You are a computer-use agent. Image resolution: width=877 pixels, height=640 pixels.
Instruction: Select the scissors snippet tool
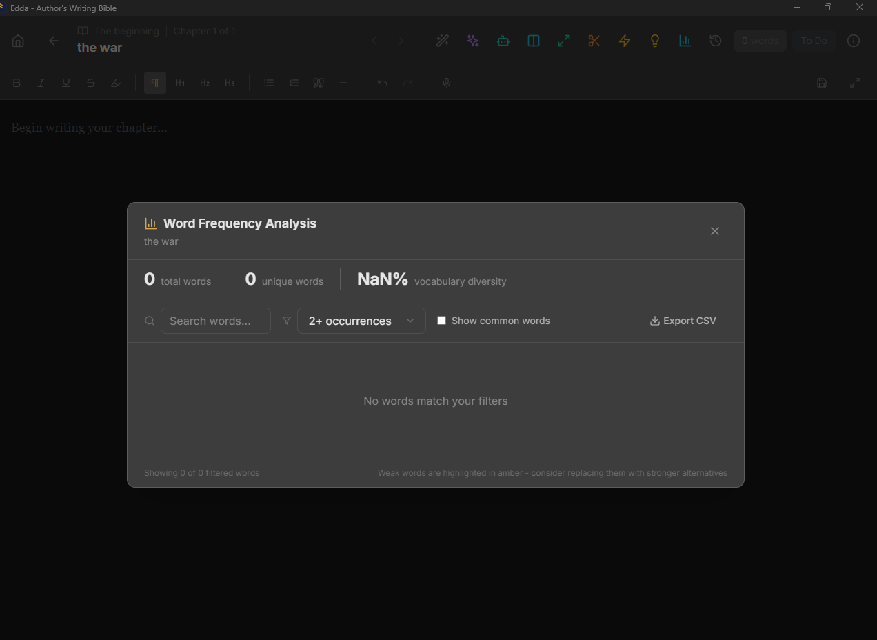594,41
